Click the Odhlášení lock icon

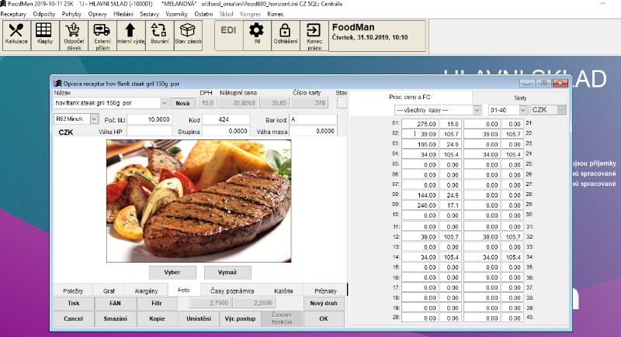click(285, 36)
